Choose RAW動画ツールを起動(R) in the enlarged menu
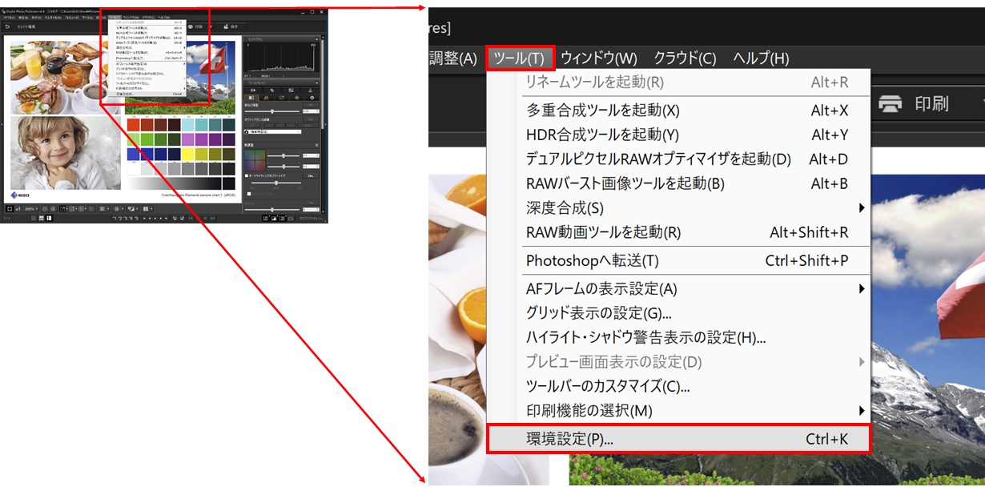 tap(678, 232)
